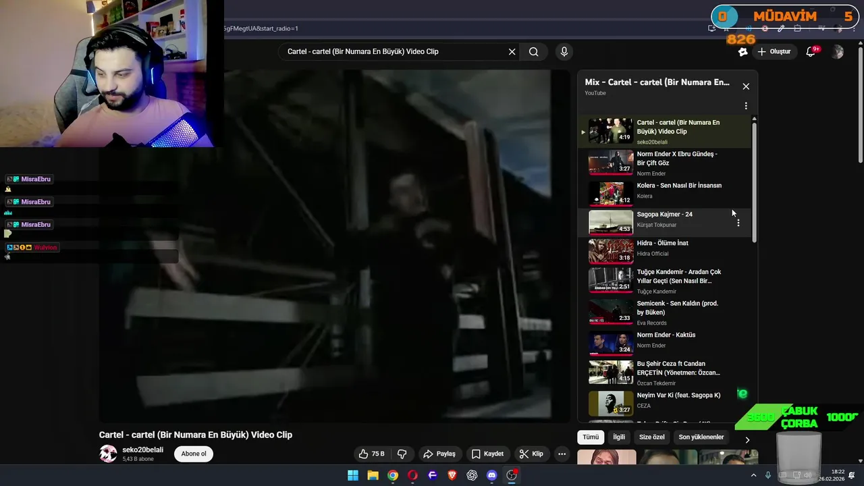Select the İlgili filter chip

(x=618, y=437)
